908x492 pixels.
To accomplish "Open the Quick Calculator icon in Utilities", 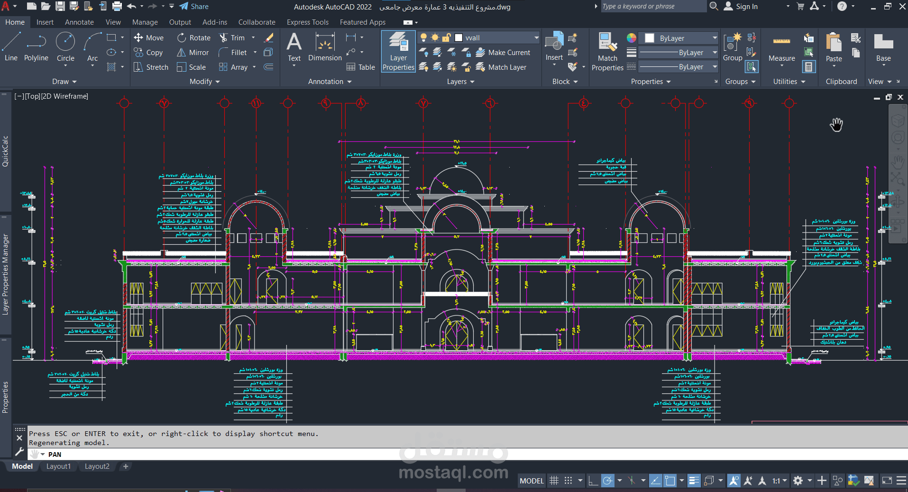I will (809, 67).
